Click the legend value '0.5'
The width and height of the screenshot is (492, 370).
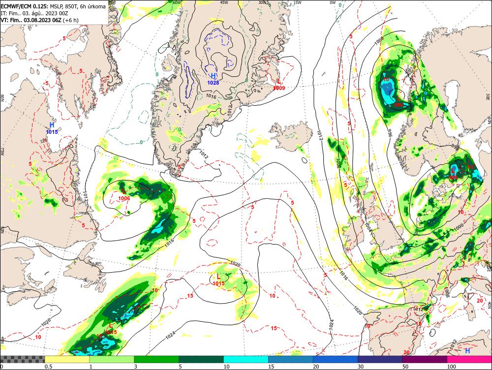[48, 367]
